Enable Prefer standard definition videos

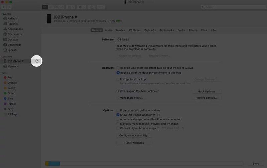(x=118, y=110)
